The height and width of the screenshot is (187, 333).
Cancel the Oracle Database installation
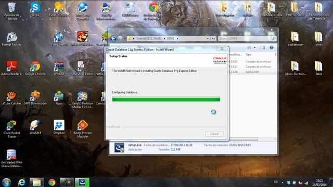[x=214, y=134]
